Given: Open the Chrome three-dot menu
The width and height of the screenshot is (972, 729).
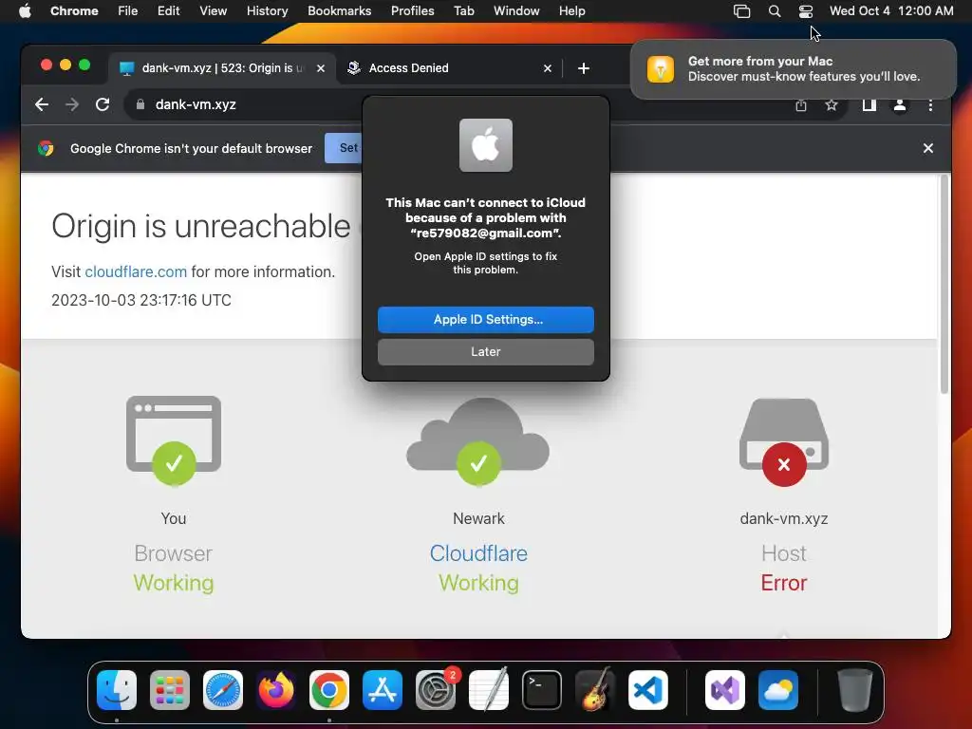Looking at the screenshot, I should pyautogui.click(x=930, y=105).
